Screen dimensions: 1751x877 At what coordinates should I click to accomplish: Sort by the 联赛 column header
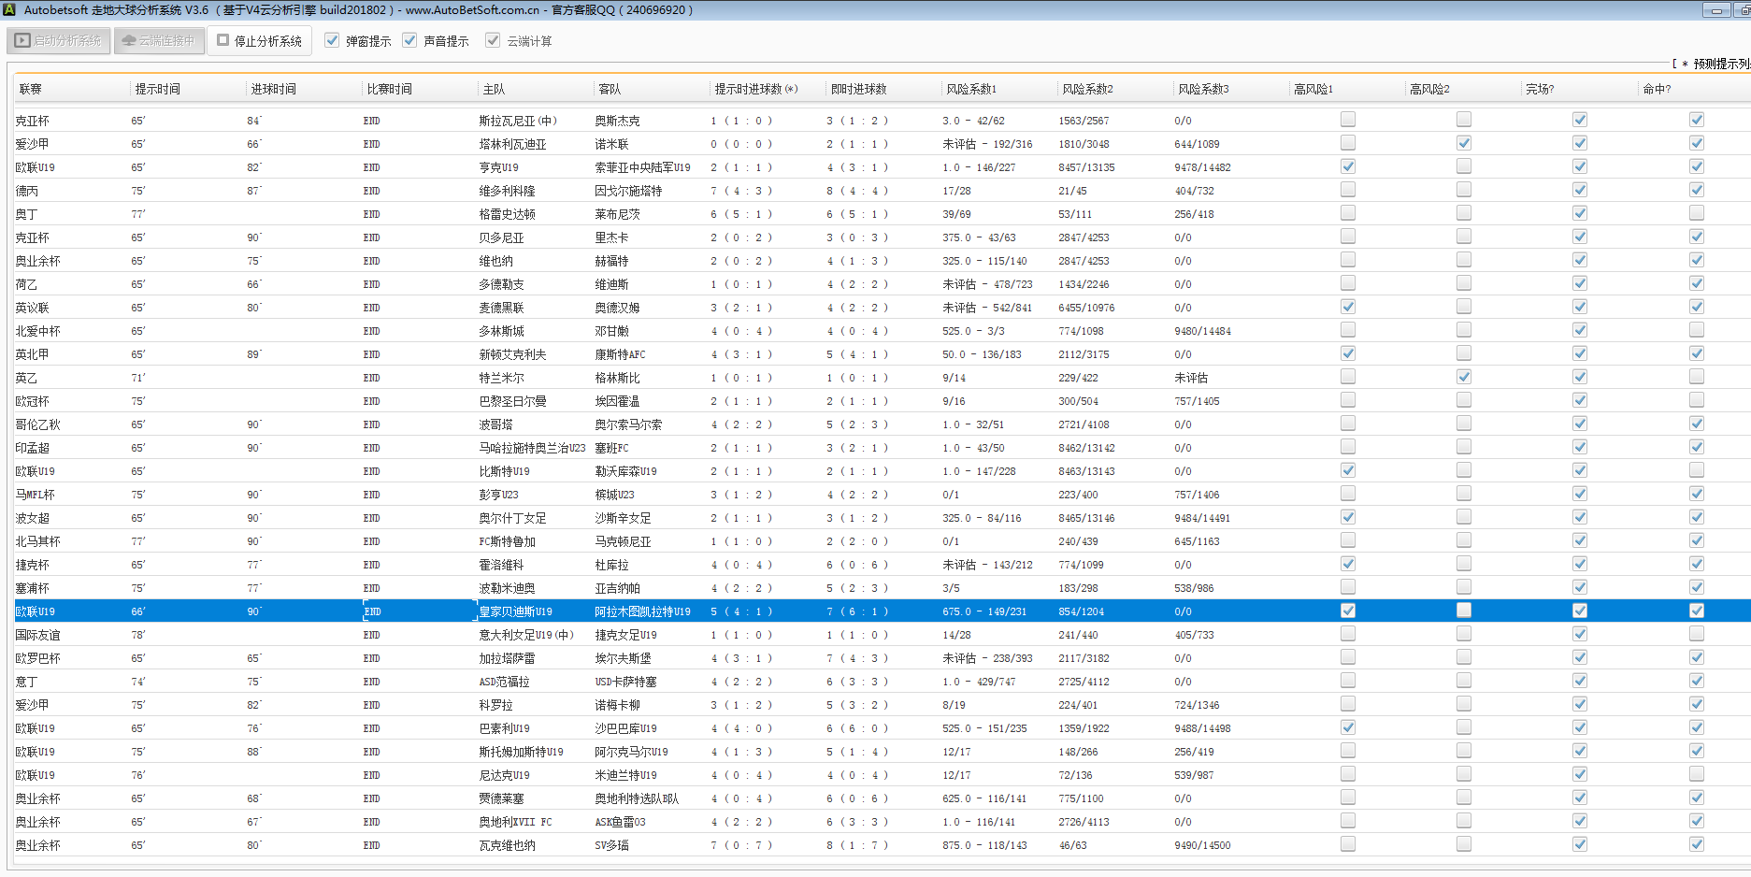tap(31, 90)
